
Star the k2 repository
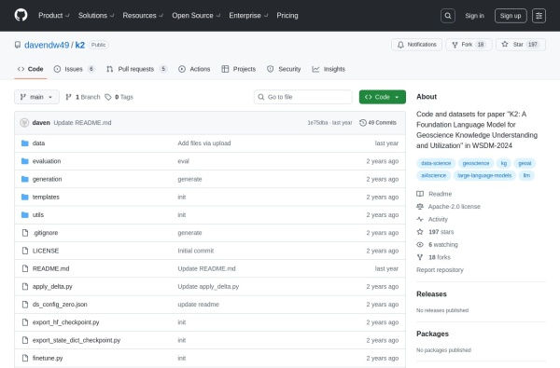521,45
